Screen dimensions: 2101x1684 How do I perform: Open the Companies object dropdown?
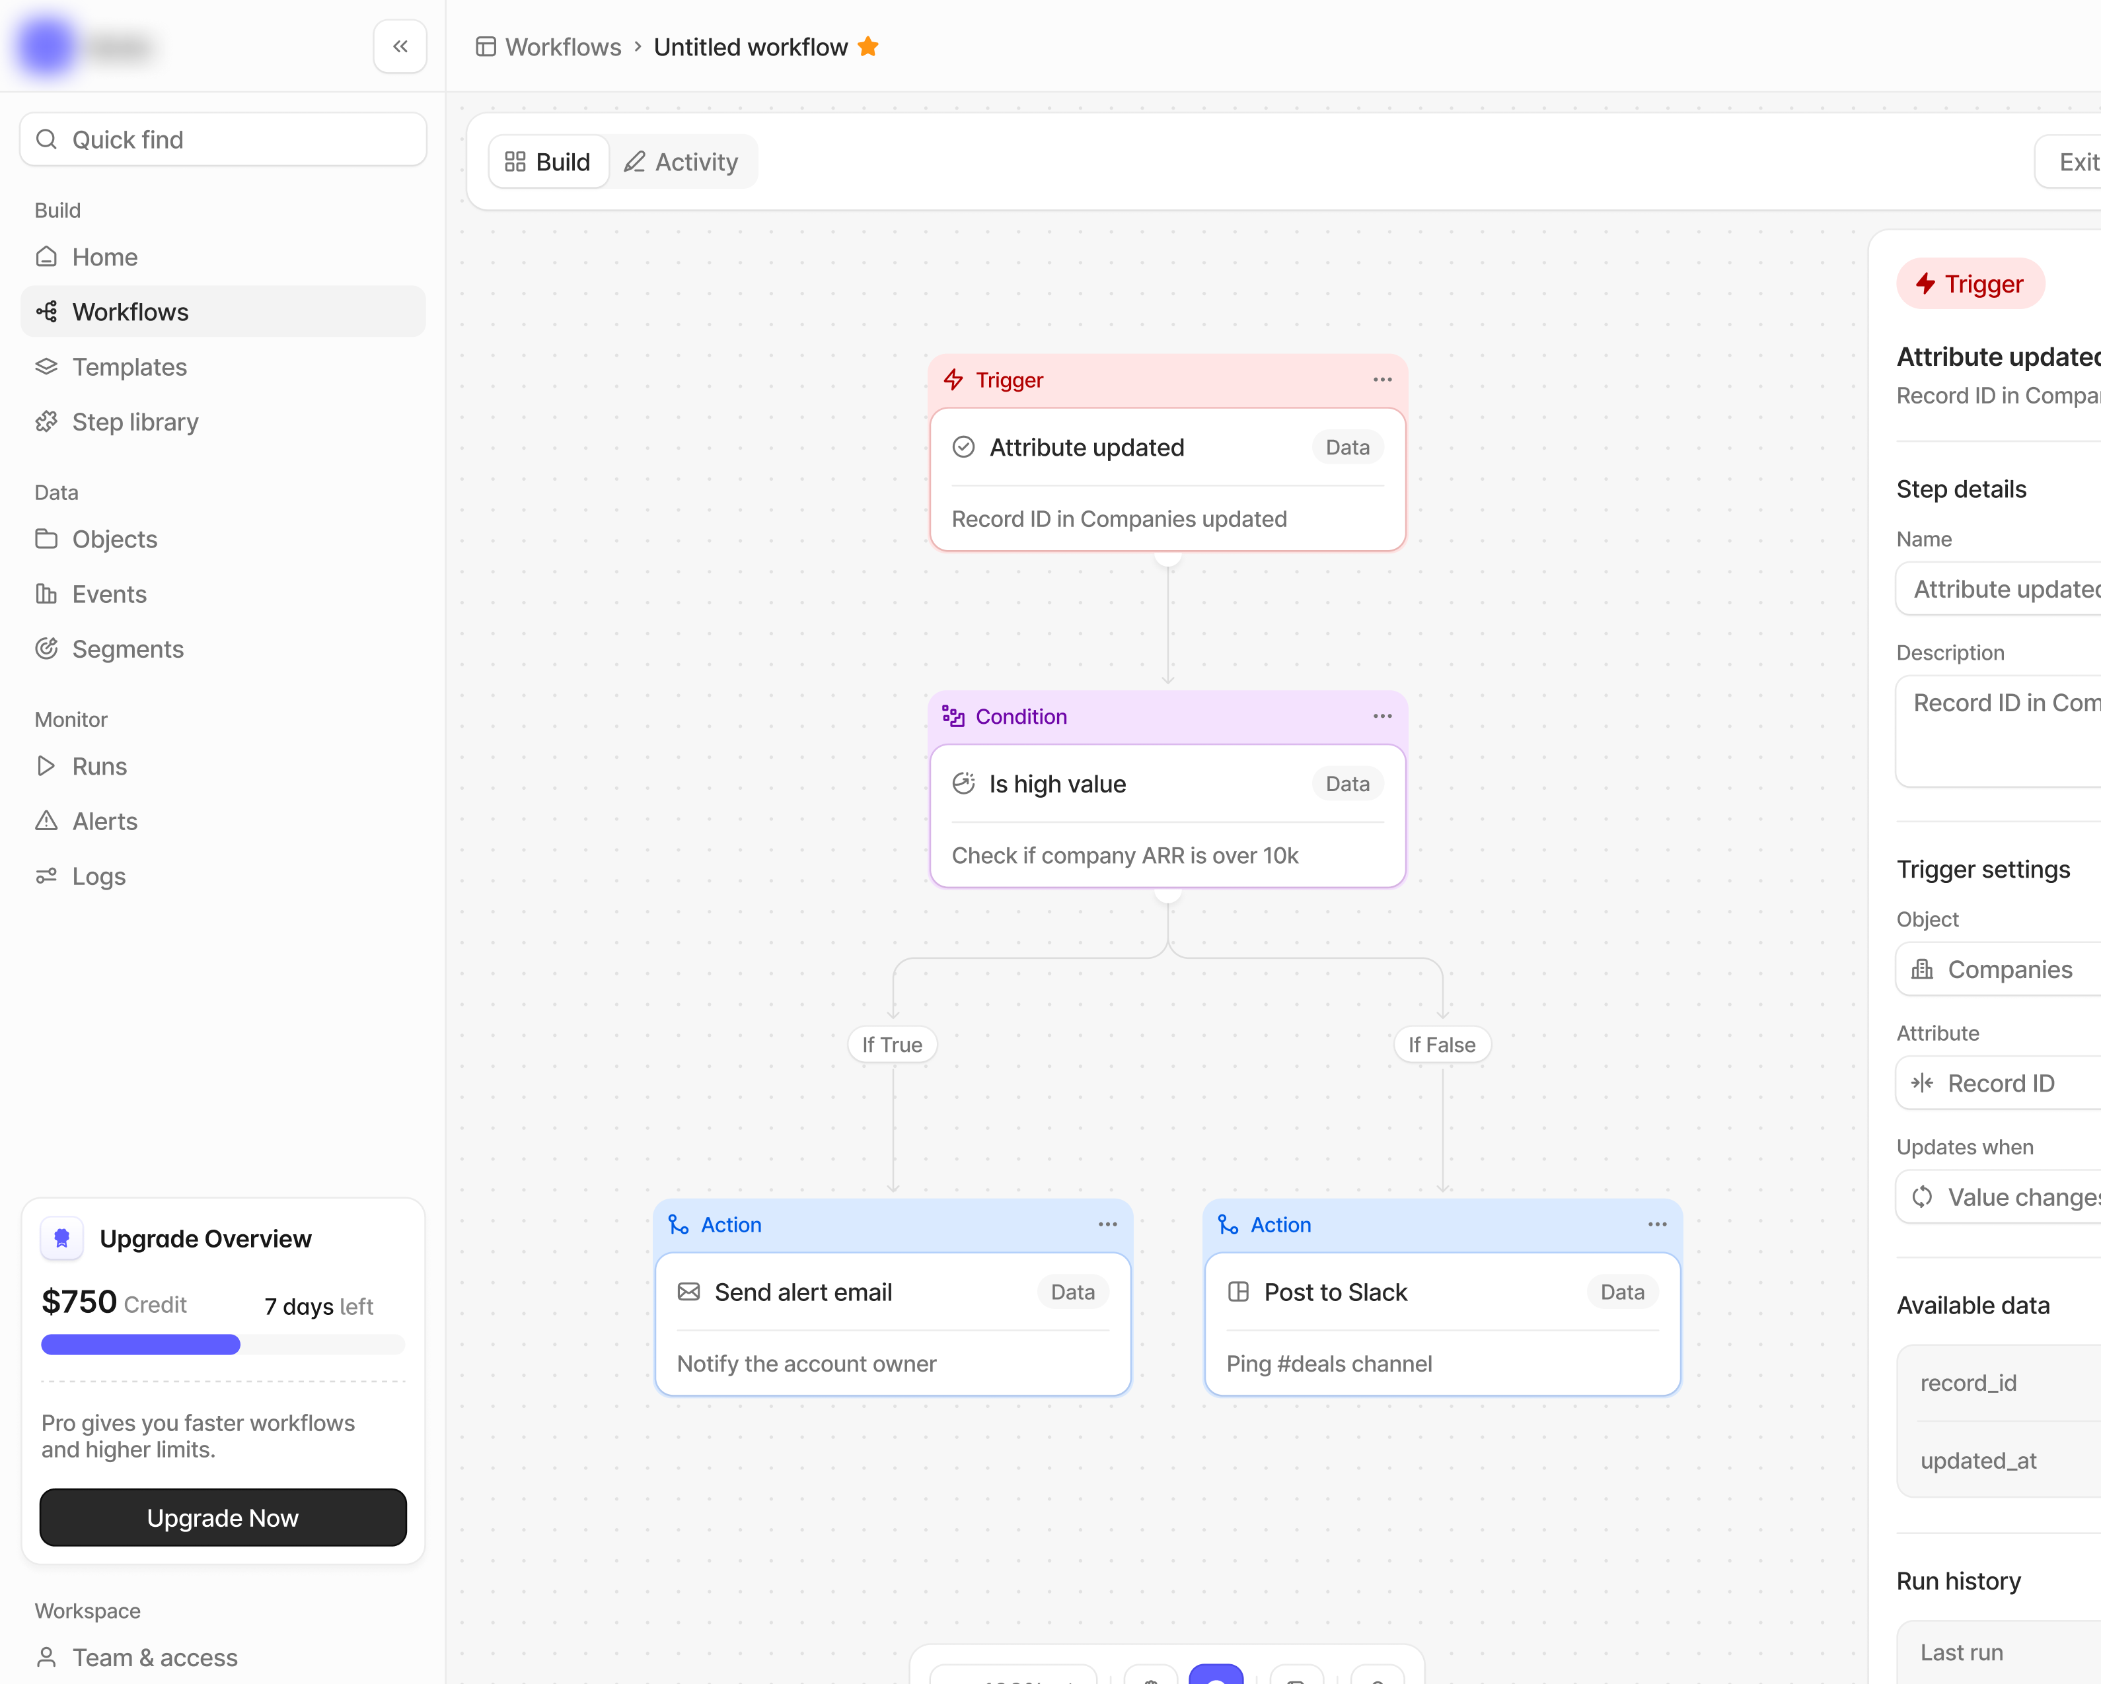[1998, 969]
